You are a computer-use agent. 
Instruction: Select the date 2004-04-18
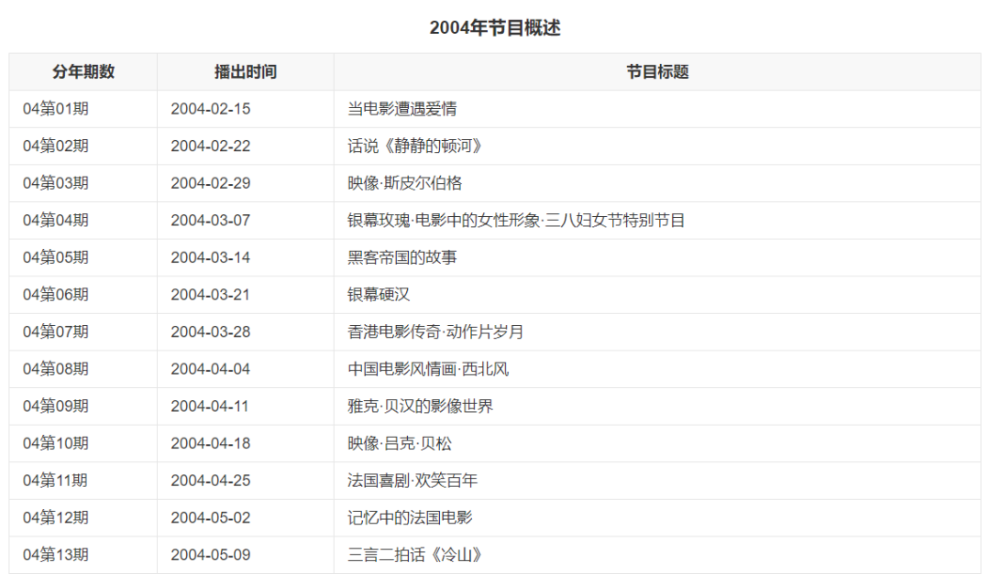pyautogui.click(x=210, y=443)
